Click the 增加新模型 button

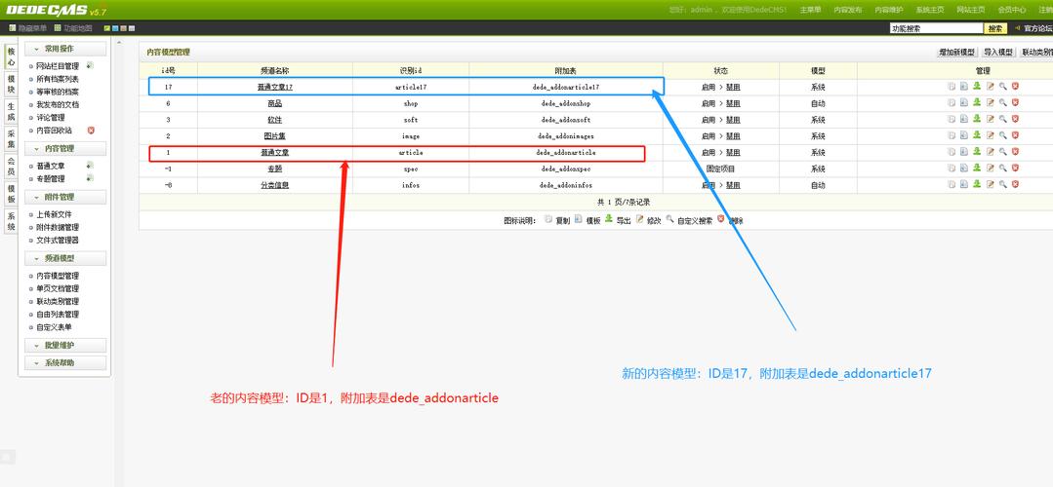pyautogui.click(x=956, y=52)
